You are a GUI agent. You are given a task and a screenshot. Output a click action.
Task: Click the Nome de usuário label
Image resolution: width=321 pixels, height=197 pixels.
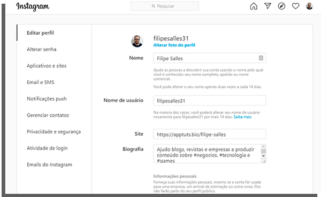[124, 100]
